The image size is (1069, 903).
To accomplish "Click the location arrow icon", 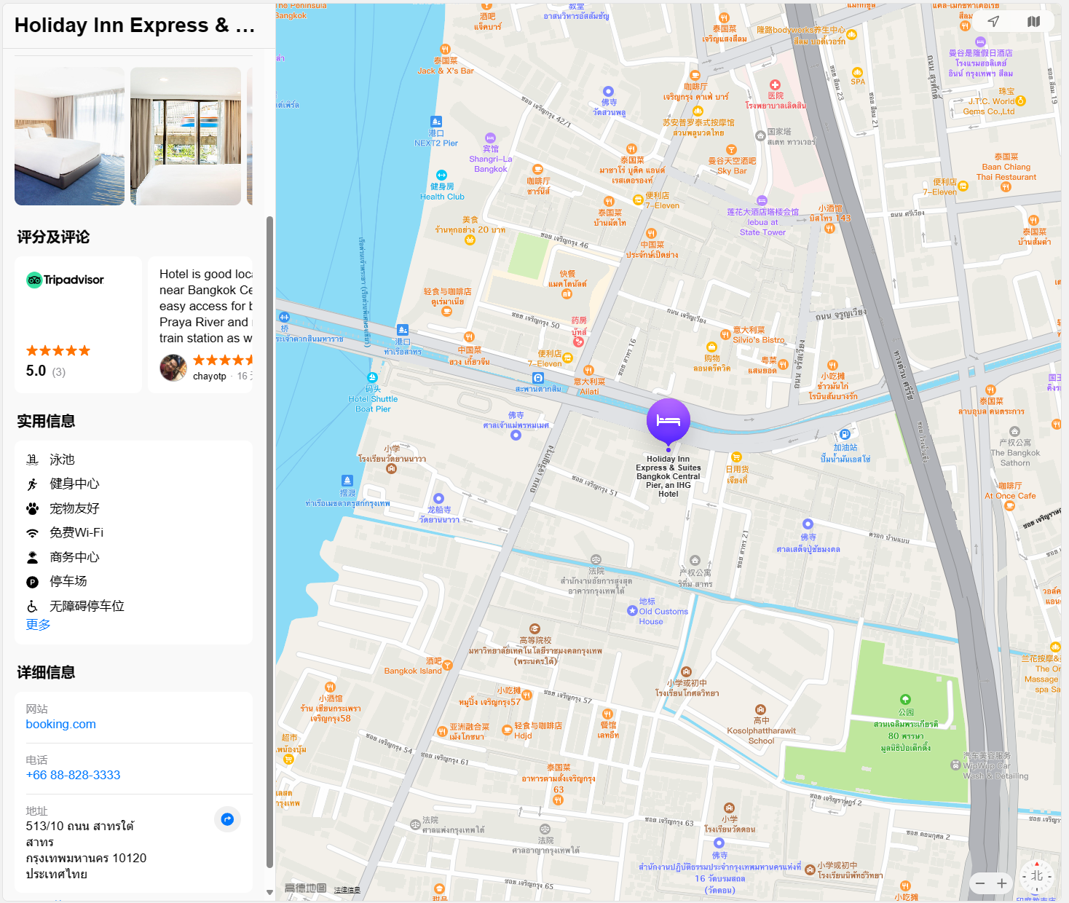I will click(x=993, y=22).
